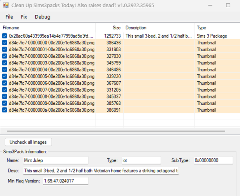This screenshot has height=196, width=240.
Task: Click the application icon in the title bar
Action: point(6,5)
